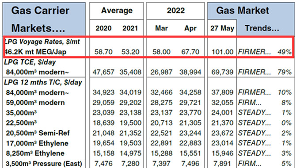Click the Gas Carrier Markets title cell
296x168 pixels.
(44, 19)
